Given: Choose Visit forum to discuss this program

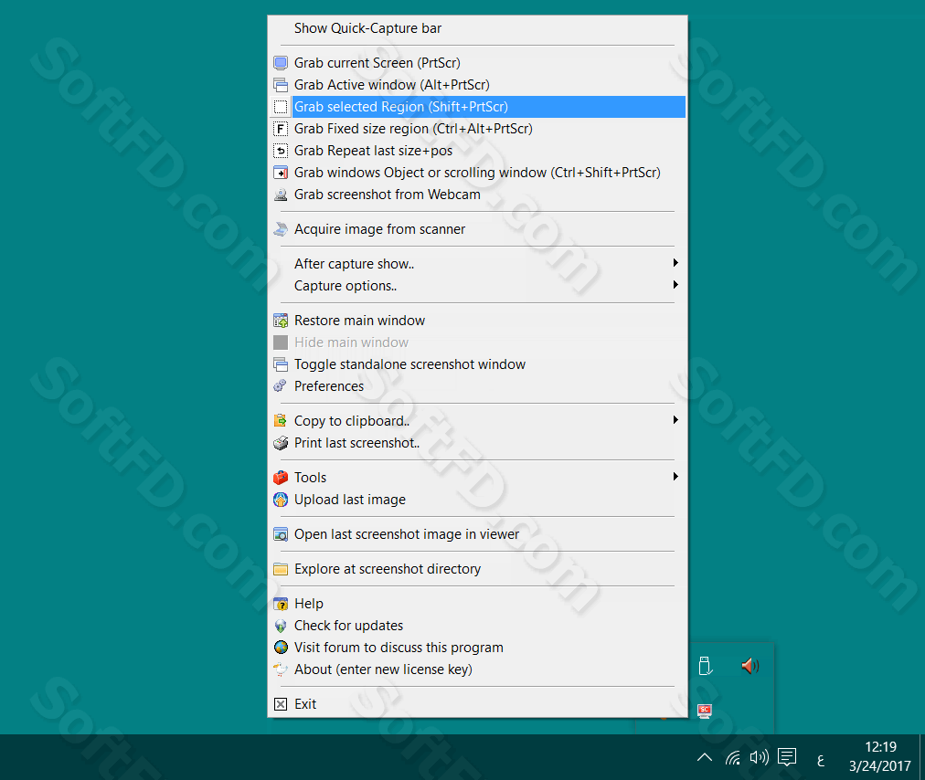Looking at the screenshot, I should (477, 648).
